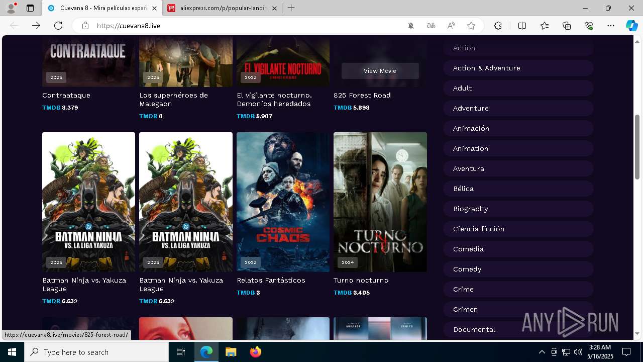Click View Movie button on 825 Forest Road

(380, 71)
